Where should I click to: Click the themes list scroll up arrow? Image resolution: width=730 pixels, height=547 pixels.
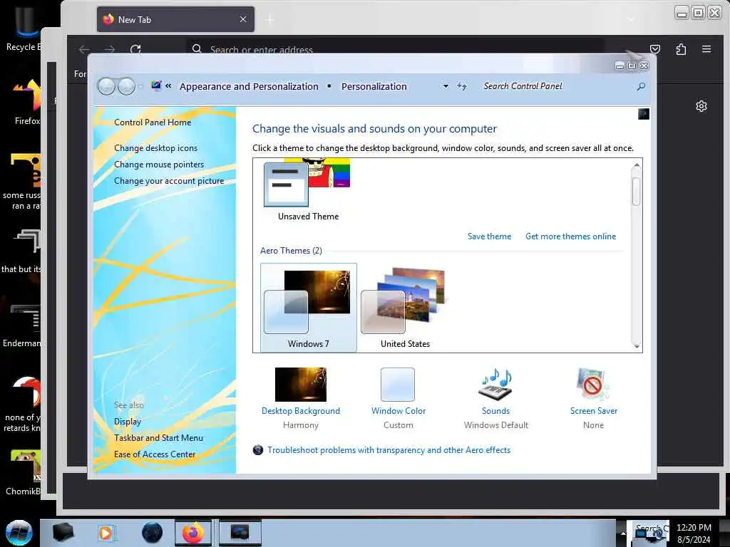(637, 165)
